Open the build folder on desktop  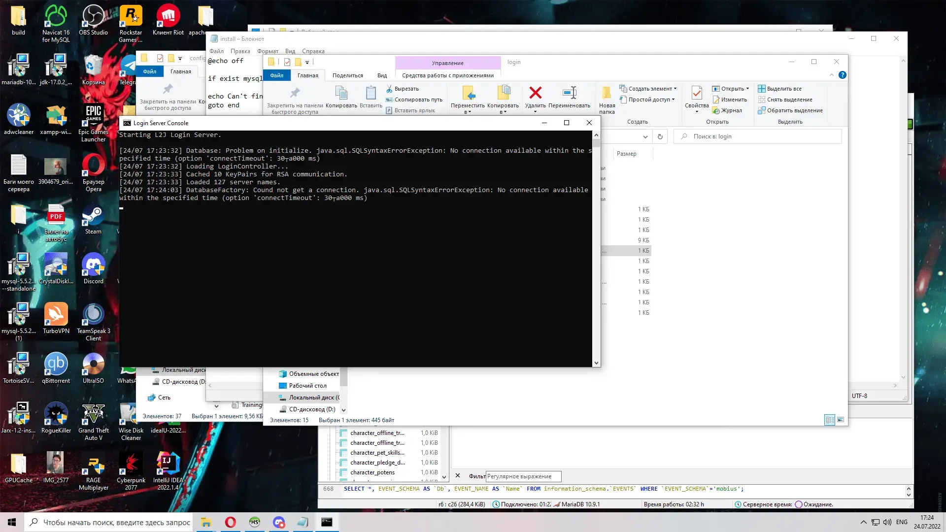(18, 20)
